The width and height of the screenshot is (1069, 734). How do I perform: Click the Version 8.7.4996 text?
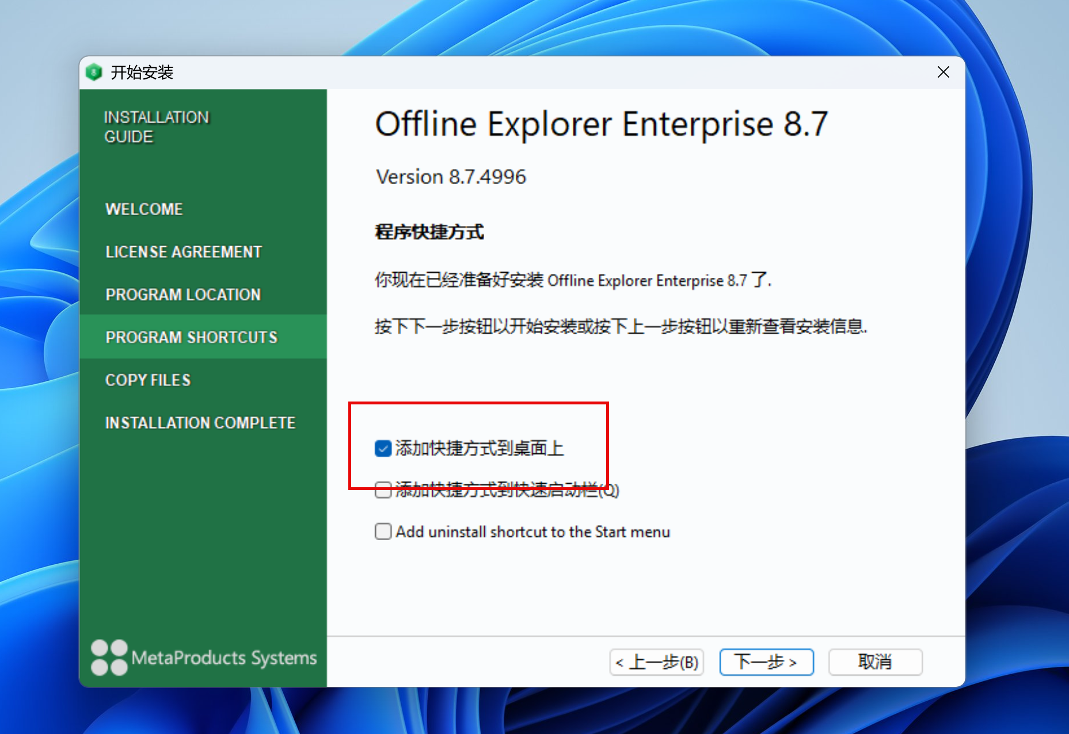[451, 177]
